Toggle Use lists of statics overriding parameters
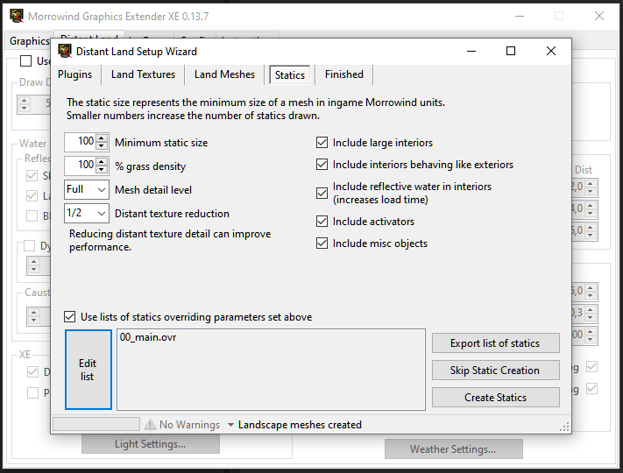 pyautogui.click(x=71, y=317)
